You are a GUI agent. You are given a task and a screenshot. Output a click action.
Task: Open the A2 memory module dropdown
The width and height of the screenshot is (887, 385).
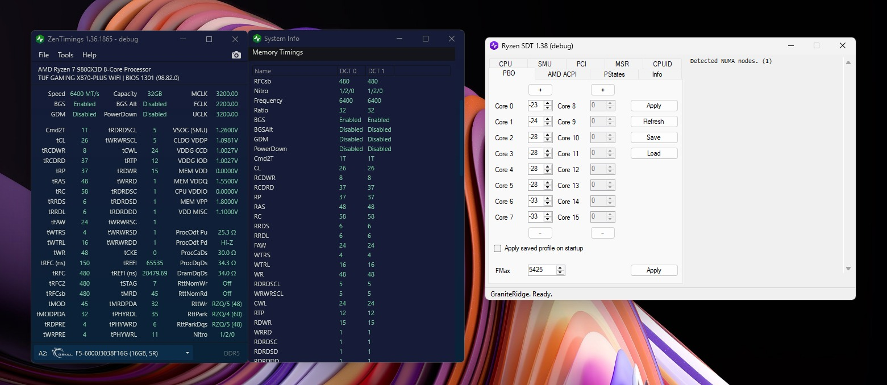click(114, 353)
